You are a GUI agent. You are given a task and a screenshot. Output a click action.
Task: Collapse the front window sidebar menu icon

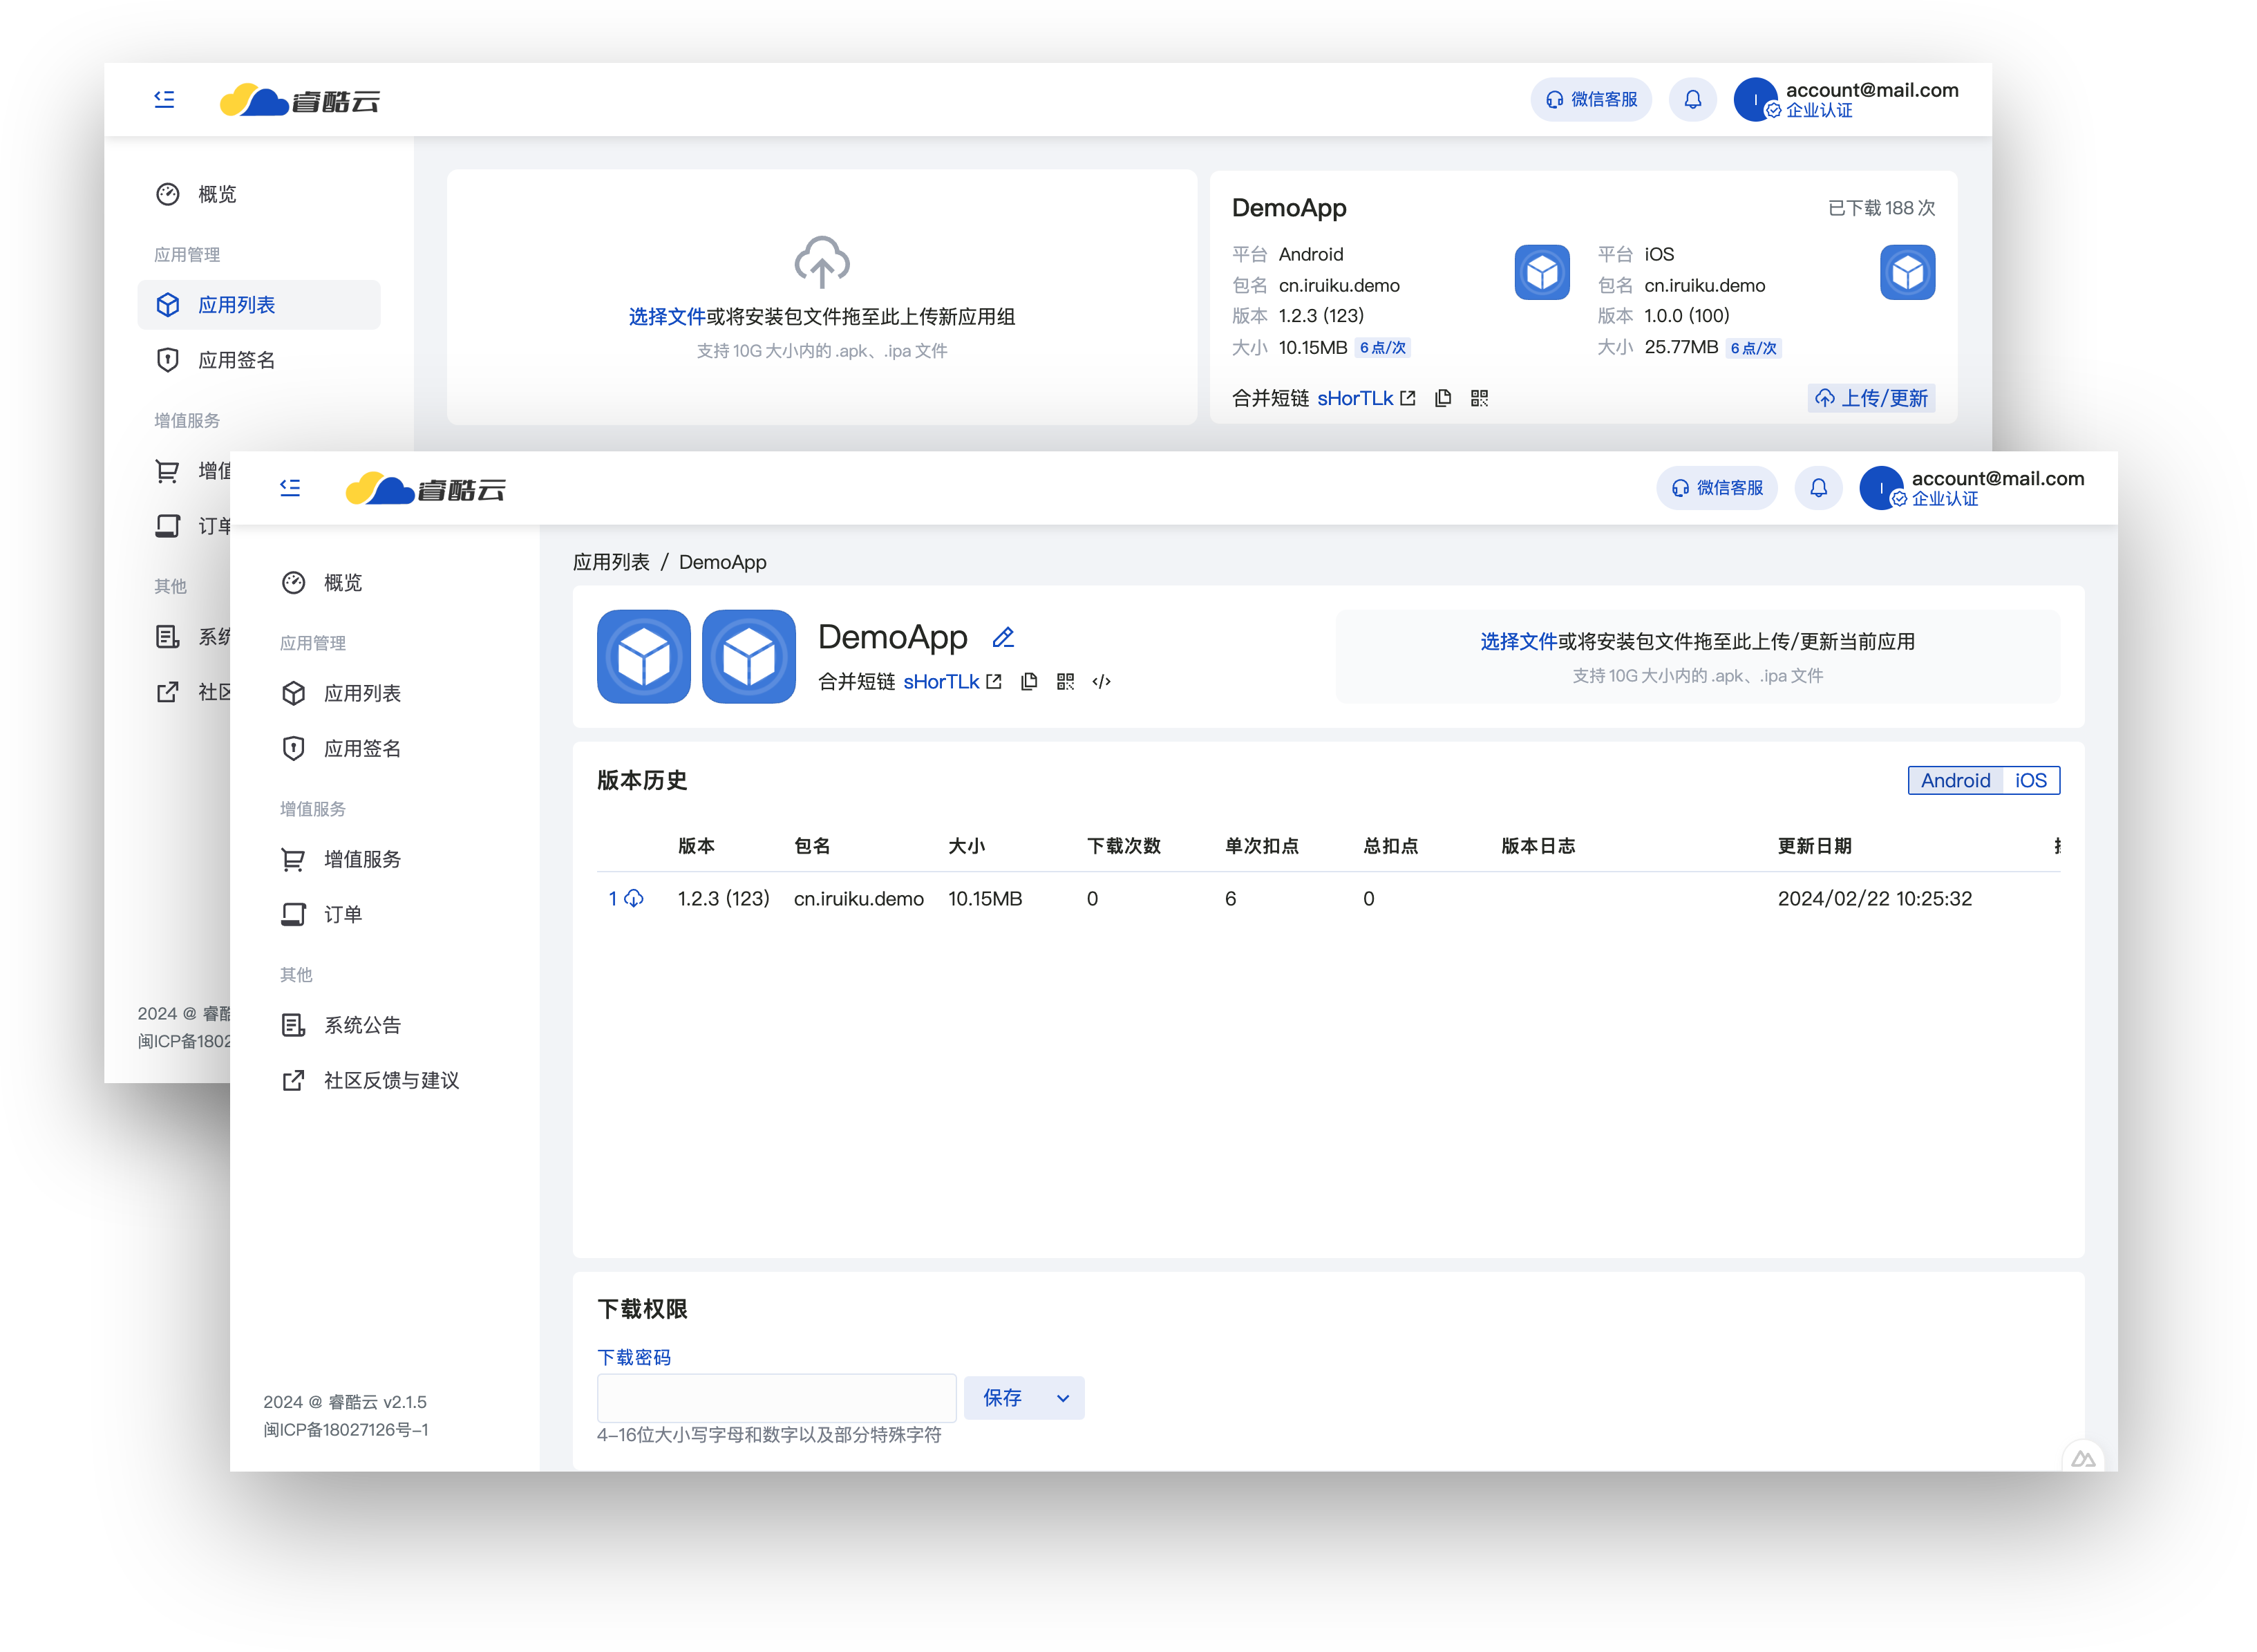coord(290,488)
